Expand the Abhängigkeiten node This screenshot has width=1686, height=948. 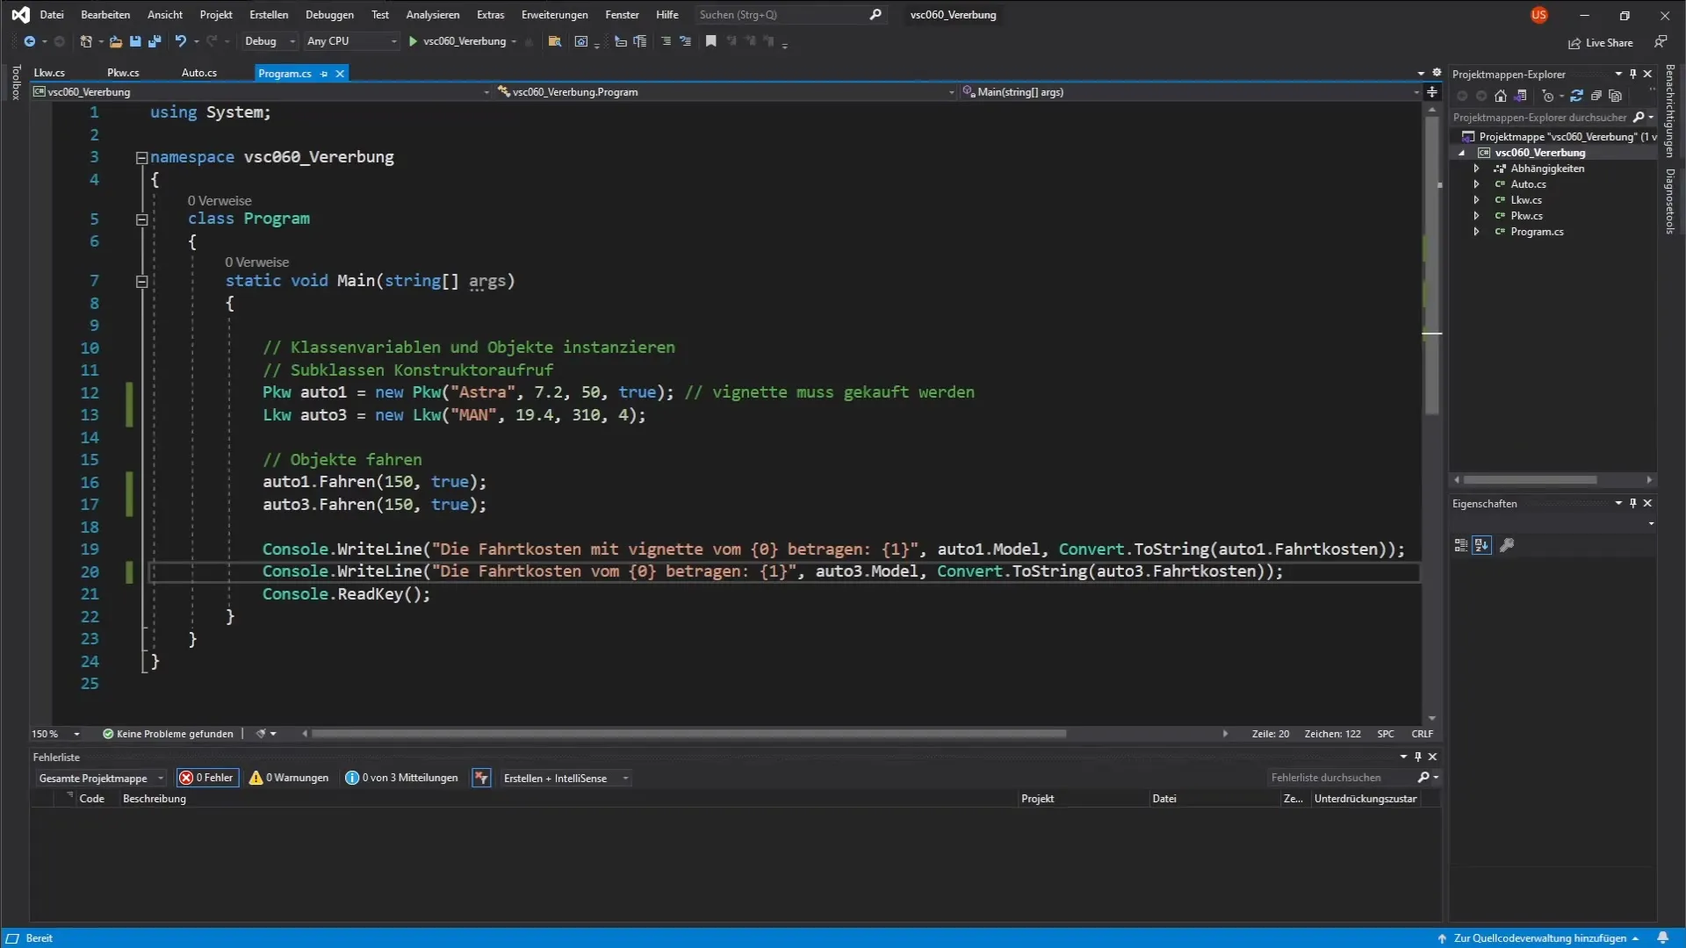pos(1476,169)
